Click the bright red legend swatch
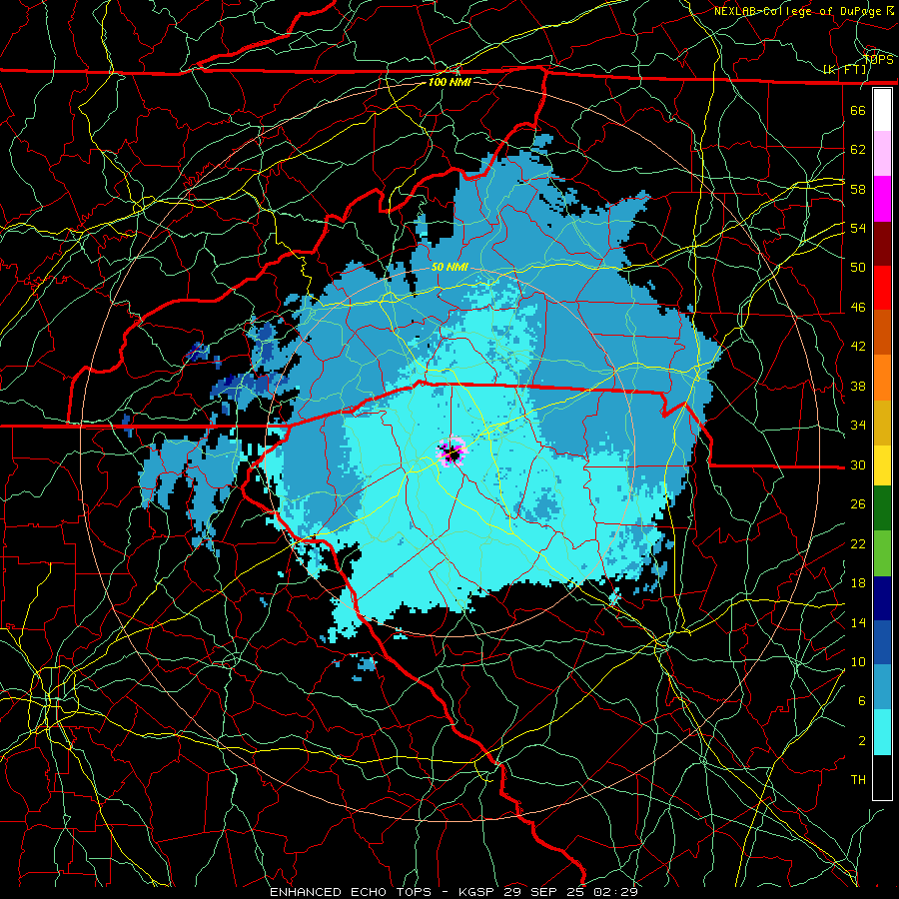 882,288
